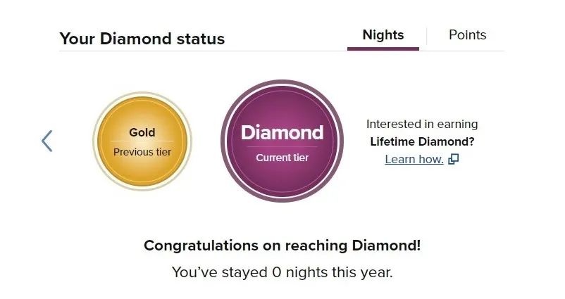Click the white ring of the Diamond badge
The image size is (565, 299).
point(282,88)
